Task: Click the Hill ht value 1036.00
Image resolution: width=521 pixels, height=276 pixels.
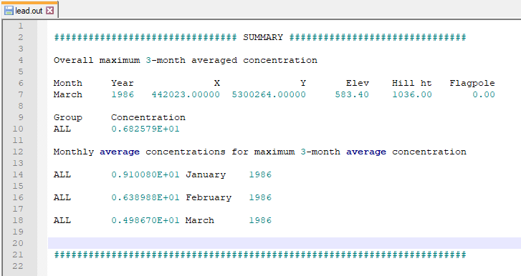Action: coord(412,95)
